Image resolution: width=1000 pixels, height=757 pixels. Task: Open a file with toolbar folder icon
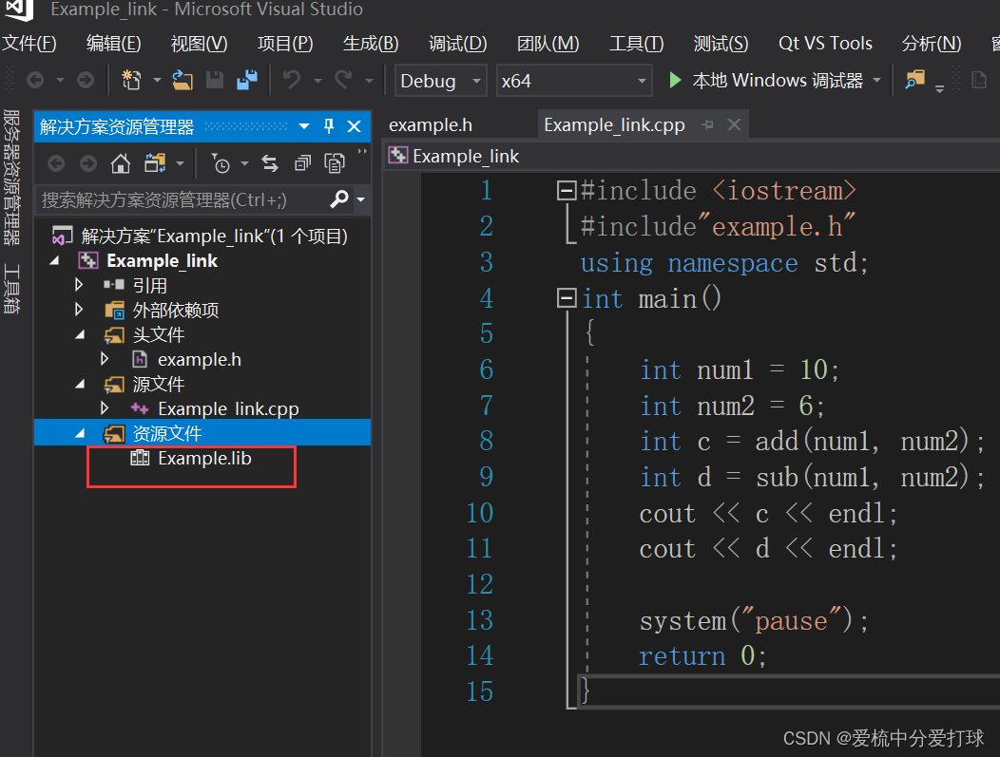pyautogui.click(x=183, y=81)
